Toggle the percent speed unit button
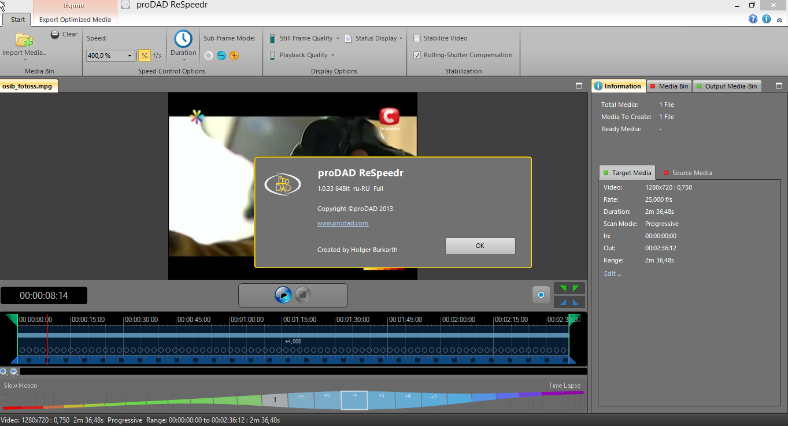This screenshot has height=426, width=788. 144,55
